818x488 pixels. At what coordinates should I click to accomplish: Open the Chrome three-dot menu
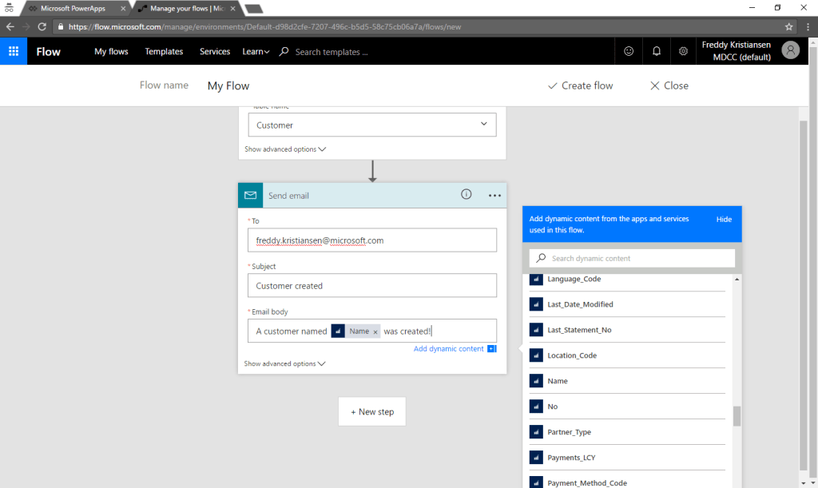pos(808,26)
